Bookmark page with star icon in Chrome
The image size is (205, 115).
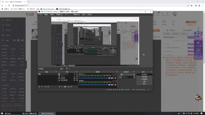[x=191, y=5]
